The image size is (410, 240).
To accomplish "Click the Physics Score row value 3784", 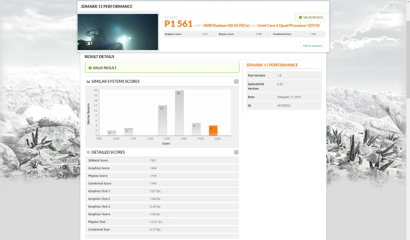I will [153, 176].
